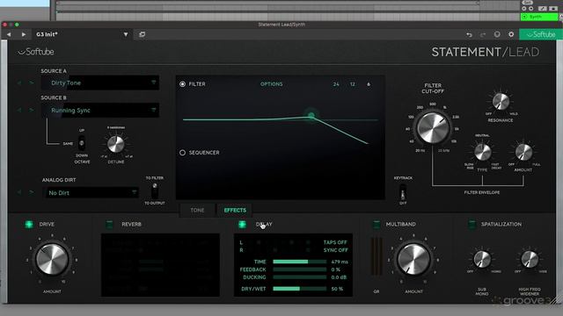563x316 pixels.
Task: Adjust the Delay Time slider
Action: click(x=299, y=262)
